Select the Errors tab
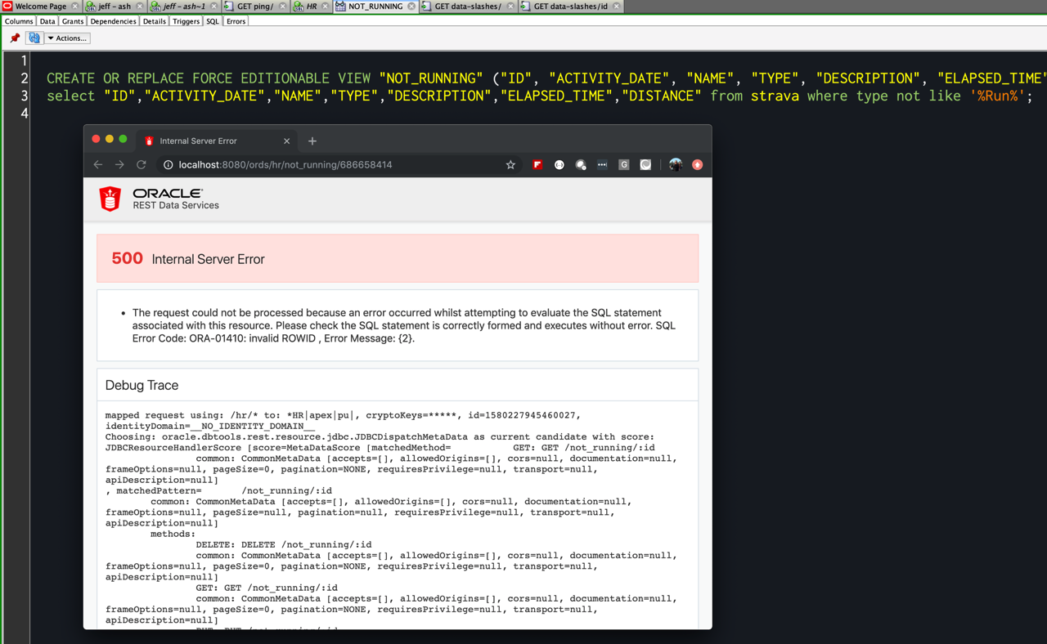Viewport: 1047px width, 644px height. pyautogui.click(x=236, y=21)
